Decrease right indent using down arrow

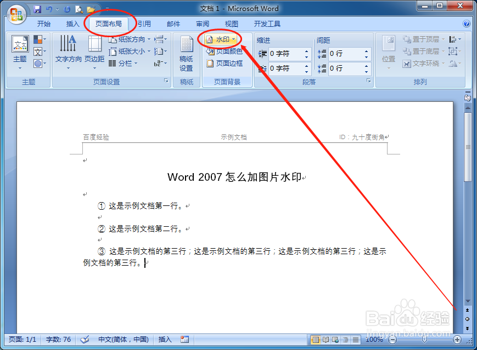coord(306,72)
